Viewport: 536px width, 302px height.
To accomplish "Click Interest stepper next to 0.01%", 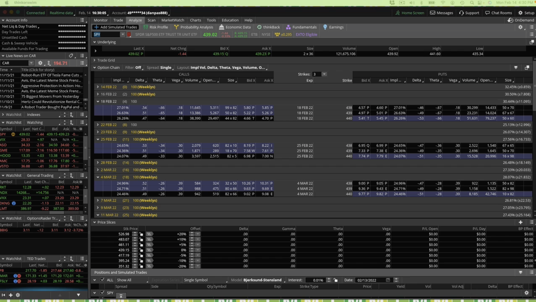I will (x=329, y=280).
